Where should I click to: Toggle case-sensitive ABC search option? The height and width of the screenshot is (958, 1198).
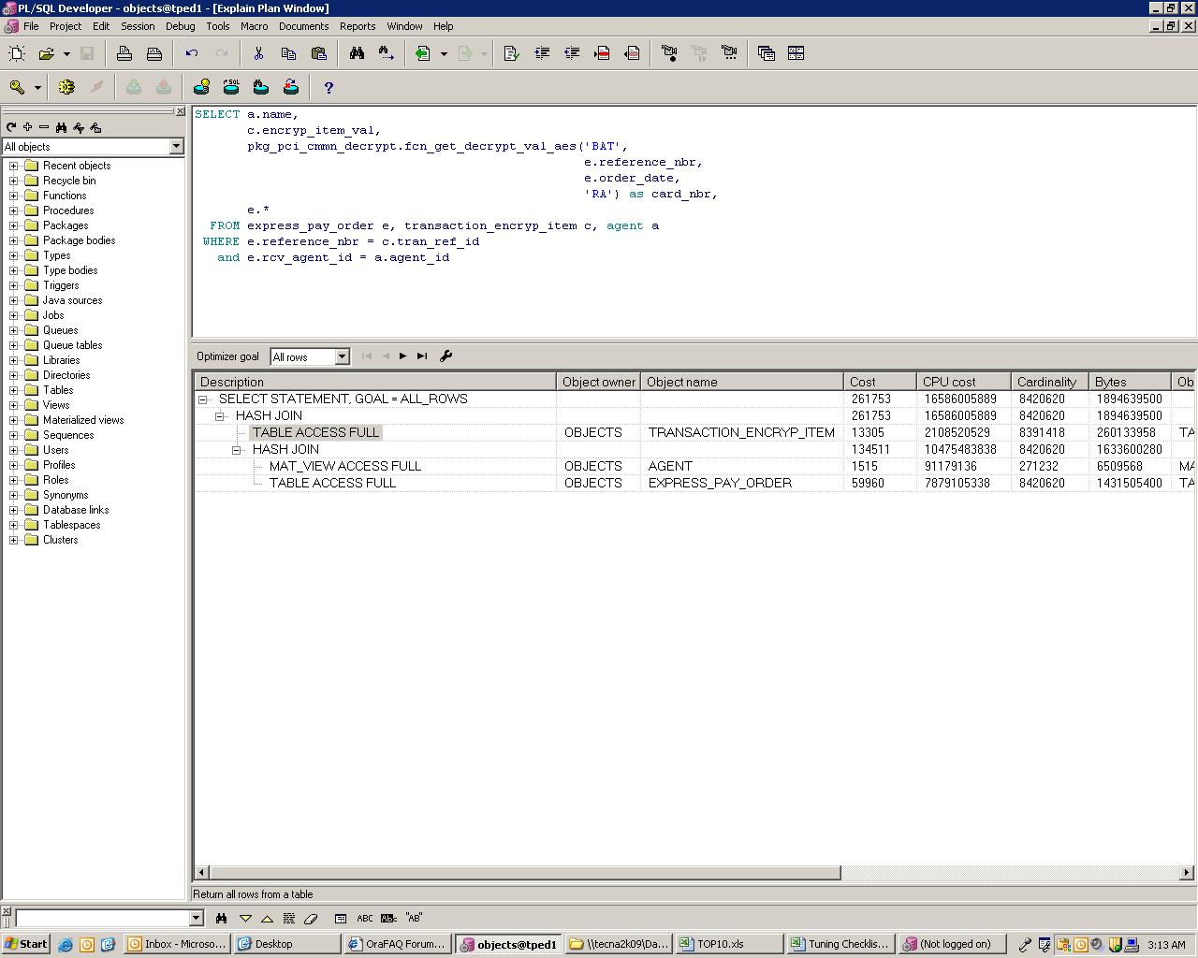[365, 918]
